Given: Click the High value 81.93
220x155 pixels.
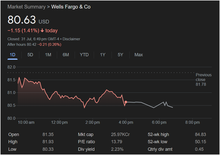Looking at the screenshot, I should pyautogui.click(x=48, y=142).
